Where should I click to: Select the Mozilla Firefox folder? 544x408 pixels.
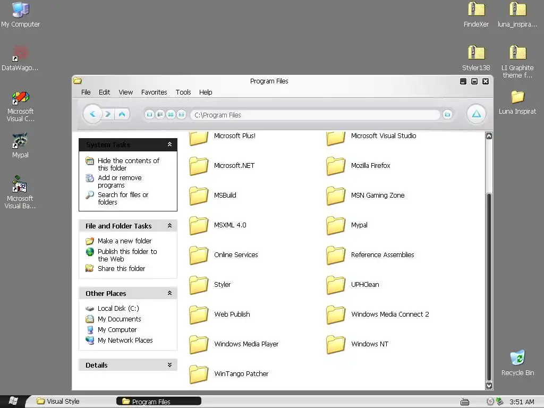pyautogui.click(x=359, y=166)
